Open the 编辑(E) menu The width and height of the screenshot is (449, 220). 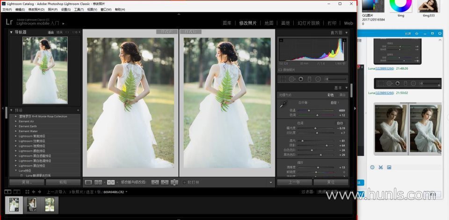point(20,9)
